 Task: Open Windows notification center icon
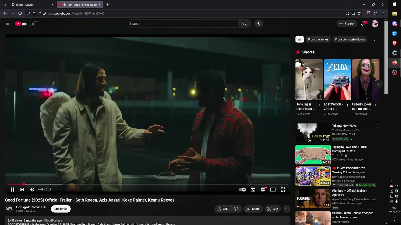point(394,219)
